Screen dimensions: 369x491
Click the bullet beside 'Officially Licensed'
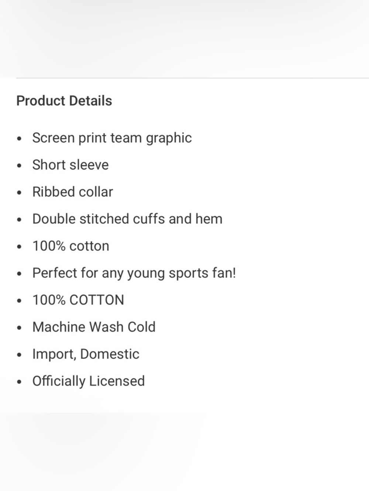(20, 382)
